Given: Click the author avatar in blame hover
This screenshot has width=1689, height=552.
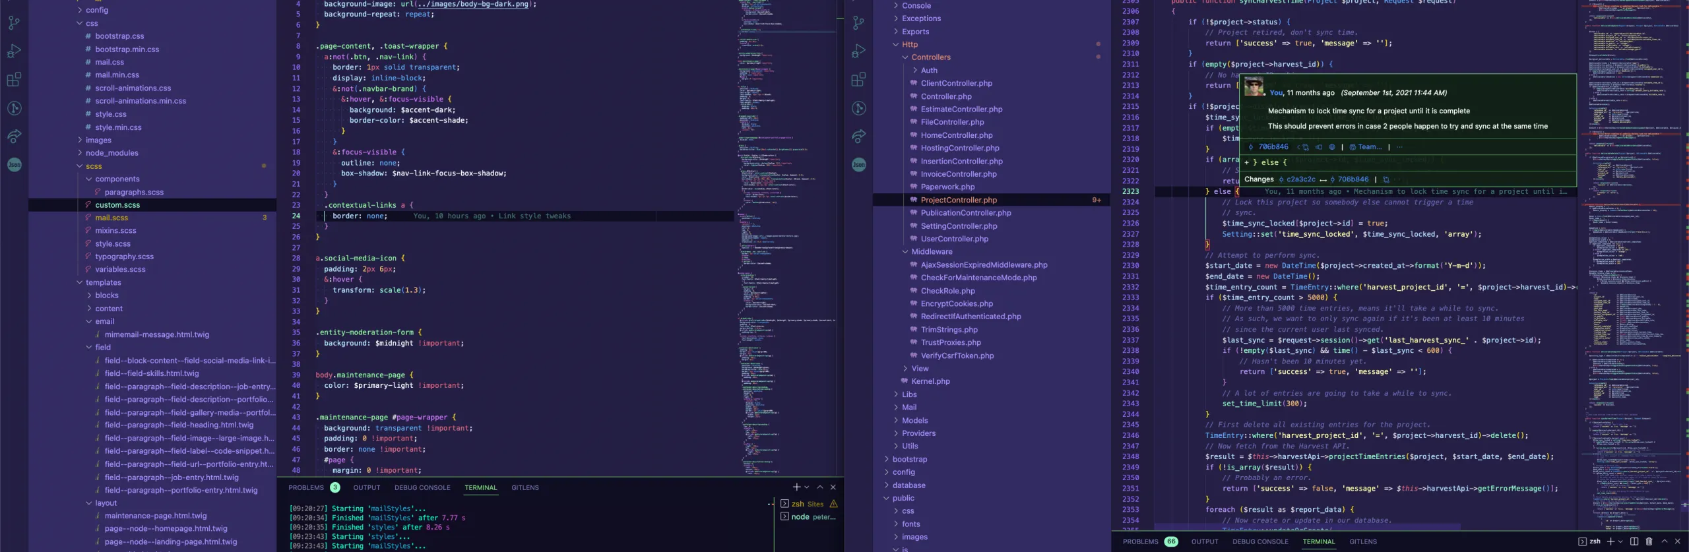Looking at the screenshot, I should [x=1254, y=86].
